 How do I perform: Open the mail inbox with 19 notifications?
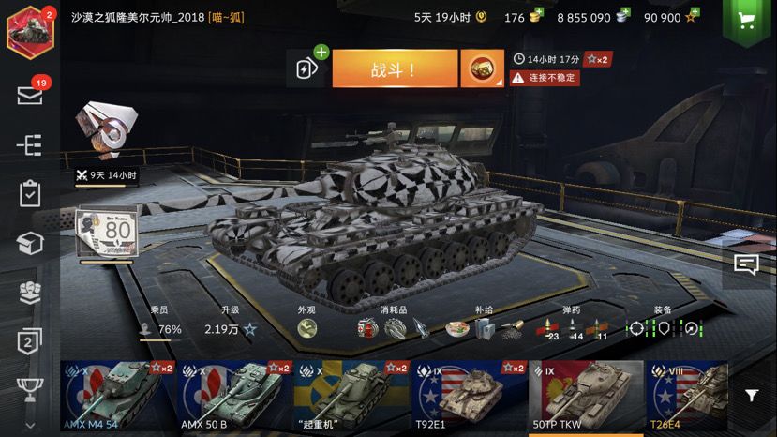(x=30, y=95)
